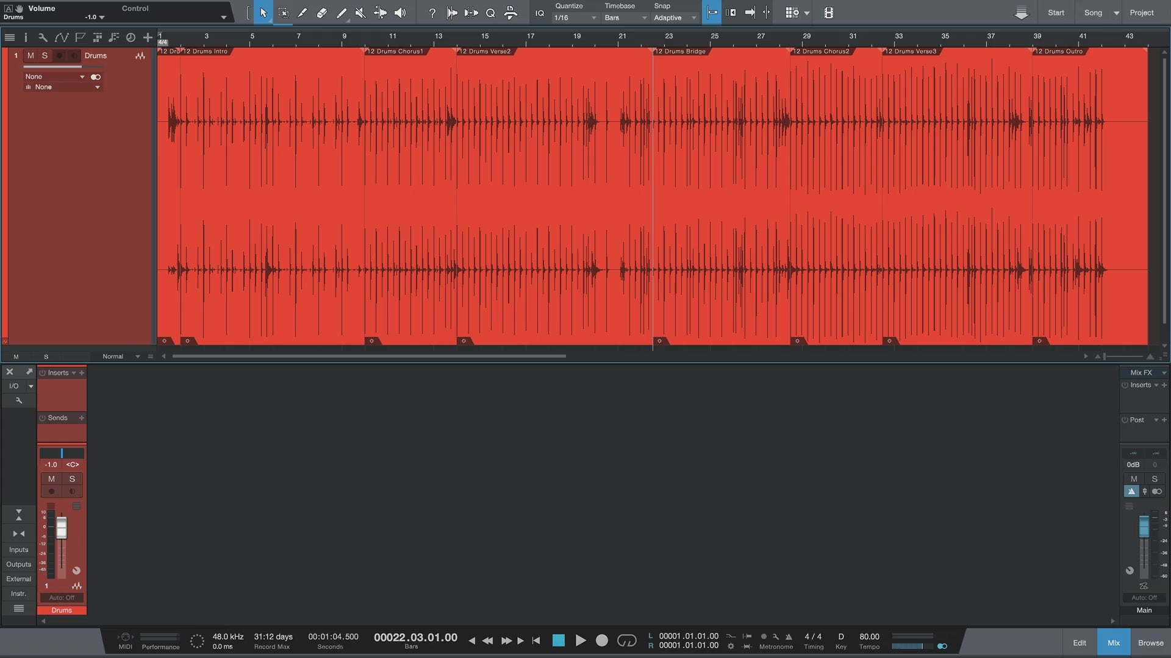Toggle snap to grid button
This screenshot has height=658, width=1171.
coord(712,12)
